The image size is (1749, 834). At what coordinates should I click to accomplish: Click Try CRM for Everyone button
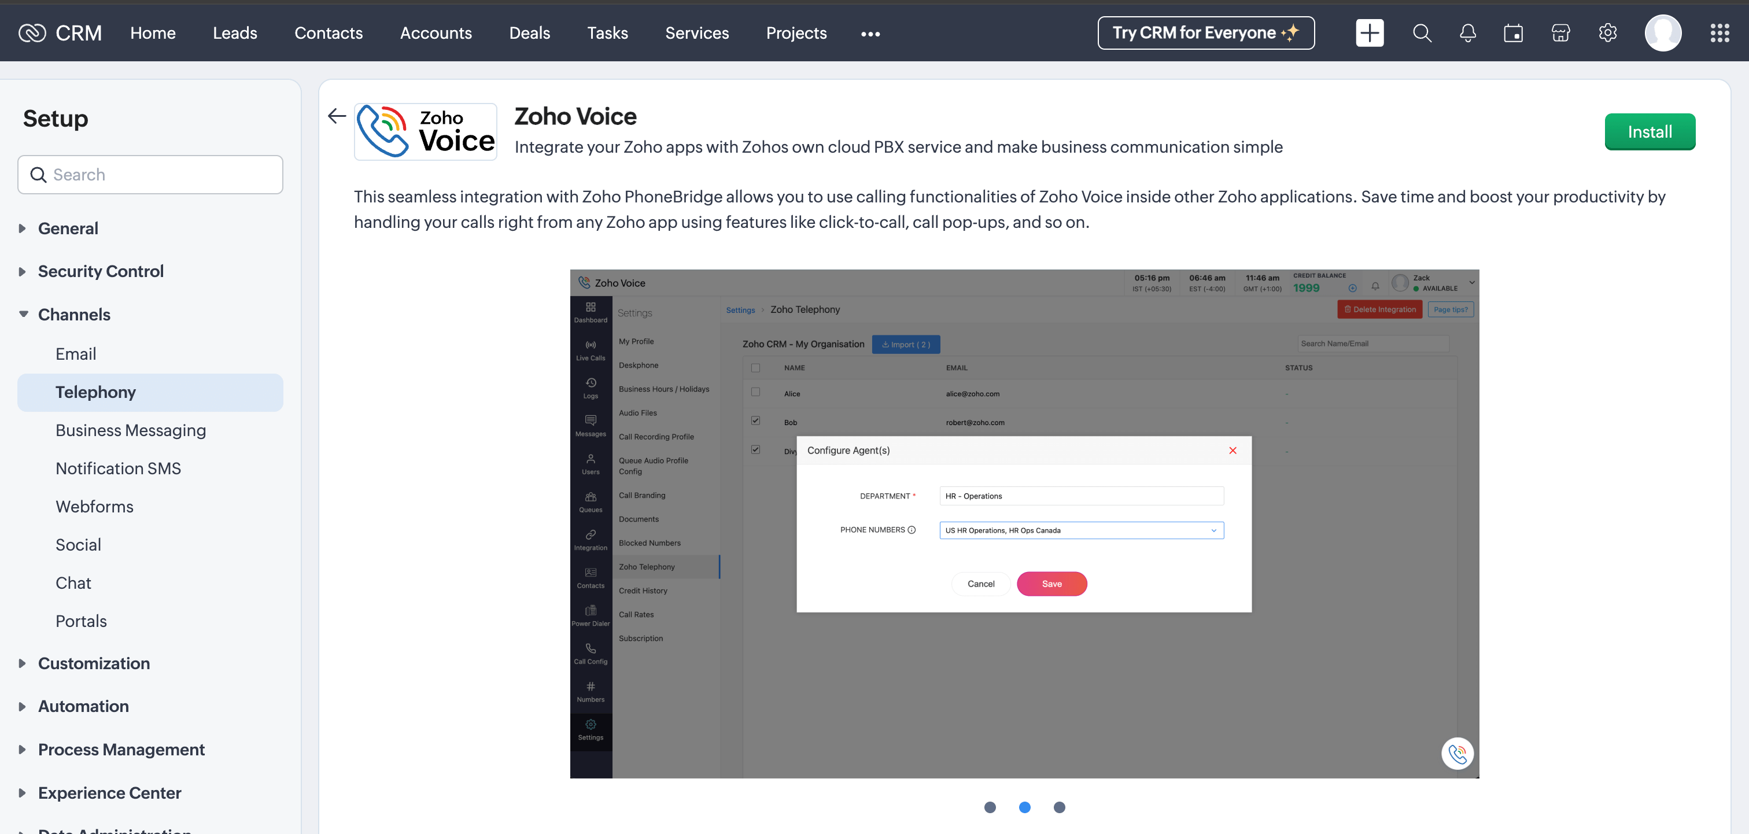[1205, 32]
